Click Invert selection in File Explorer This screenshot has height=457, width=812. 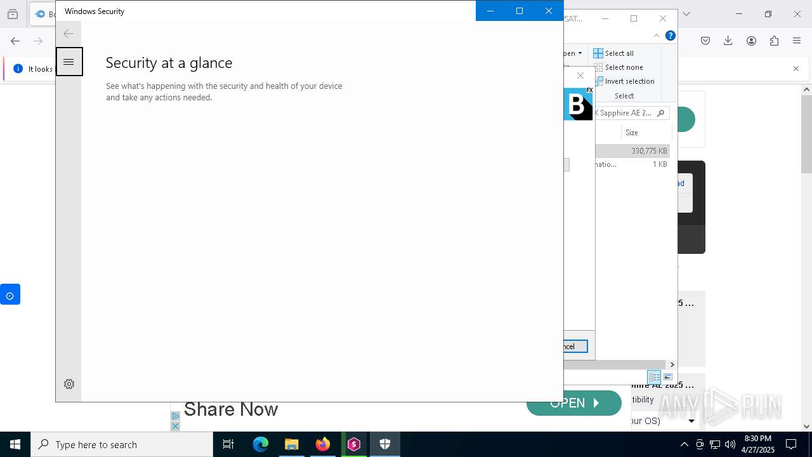624,81
